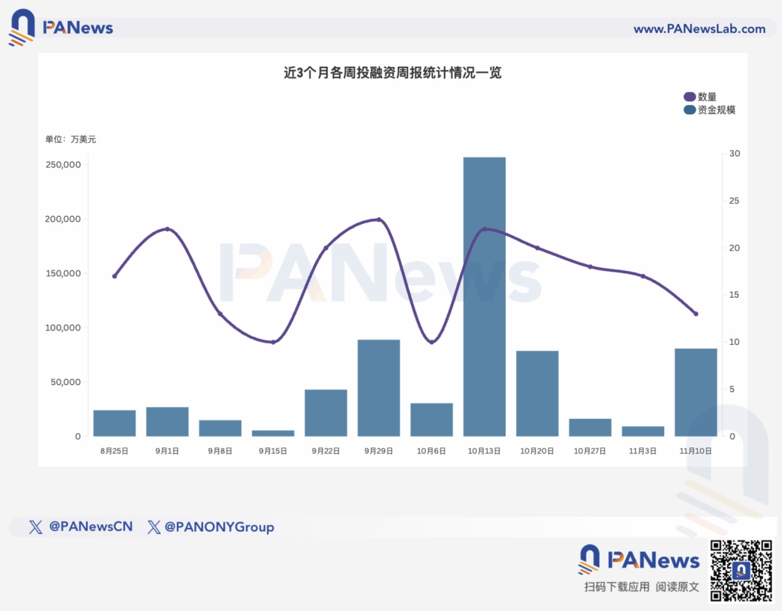Click the blue 资金规模 legend color marker
Screen dimensions: 782x611
[x=689, y=110]
